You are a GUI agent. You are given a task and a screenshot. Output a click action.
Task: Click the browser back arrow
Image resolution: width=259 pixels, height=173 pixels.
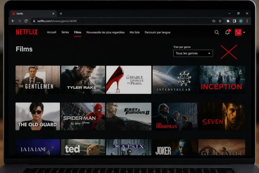pyautogui.click(x=13, y=21)
